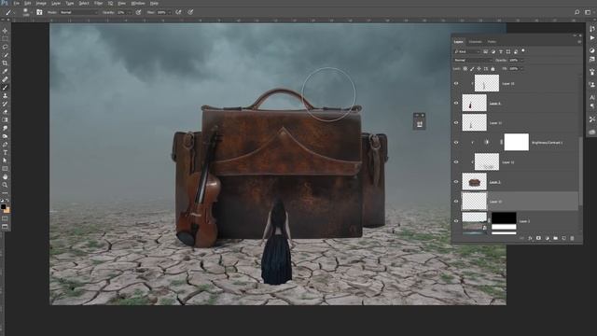Select the Hand tool
This screenshot has width=597, height=336.
[5, 176]
